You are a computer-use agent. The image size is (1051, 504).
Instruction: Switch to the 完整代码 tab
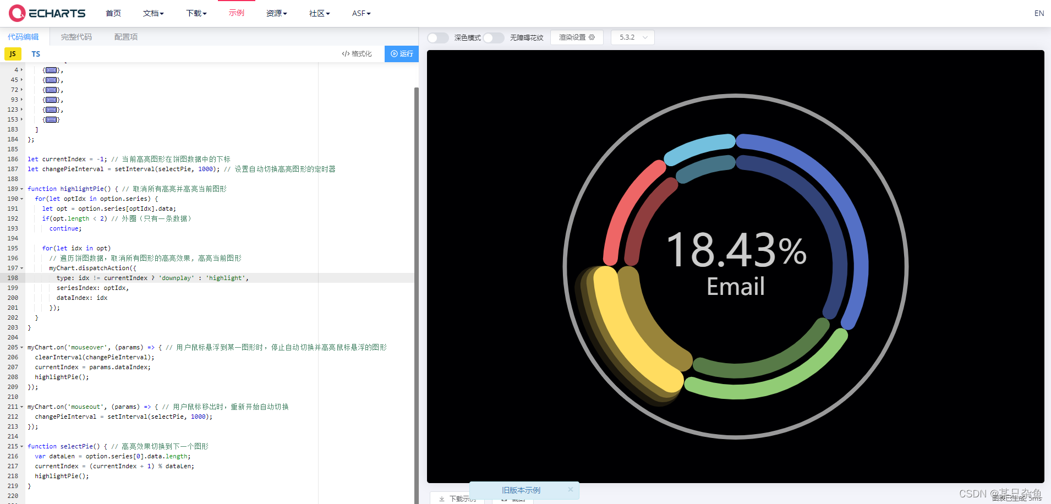(76, 37)
